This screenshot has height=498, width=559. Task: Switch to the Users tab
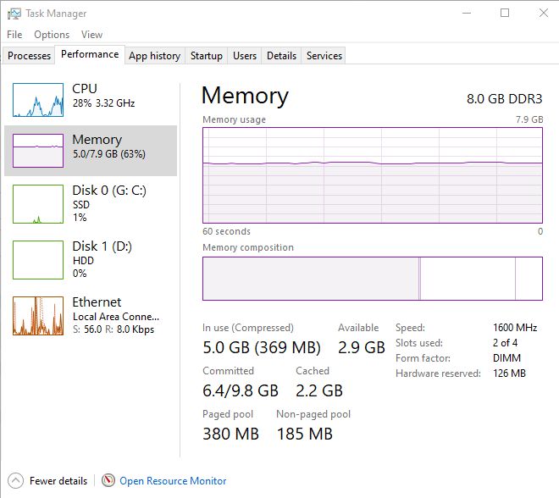[x=245, y=56]
